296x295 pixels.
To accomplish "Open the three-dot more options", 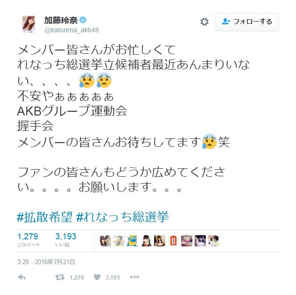I will pyautogui.click(x=134, y=277).
